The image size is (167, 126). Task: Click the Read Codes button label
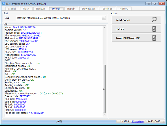(x=123, y=20)
